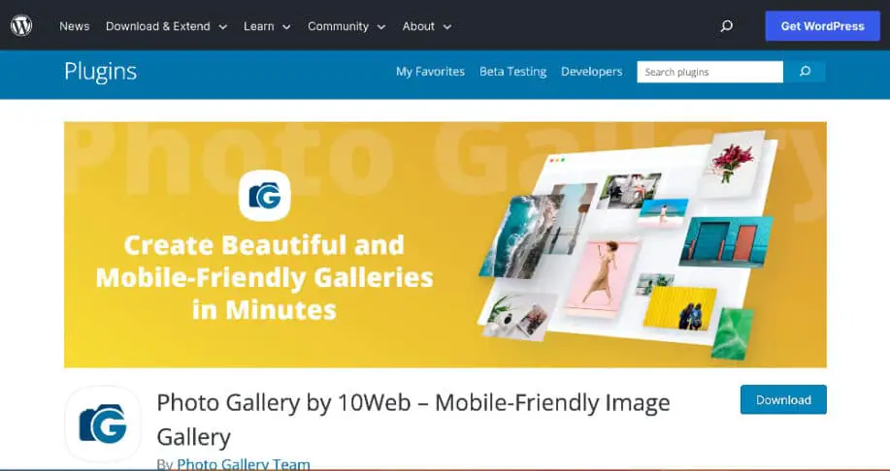The image size is (890, 471).
Task: Open the Developers link
Action: coord(591,72)
